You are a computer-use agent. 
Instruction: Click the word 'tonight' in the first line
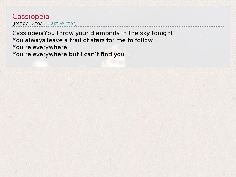(164, 33)
